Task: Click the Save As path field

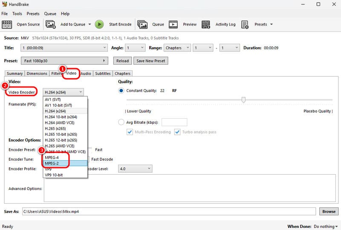Action: pos(169,211)
